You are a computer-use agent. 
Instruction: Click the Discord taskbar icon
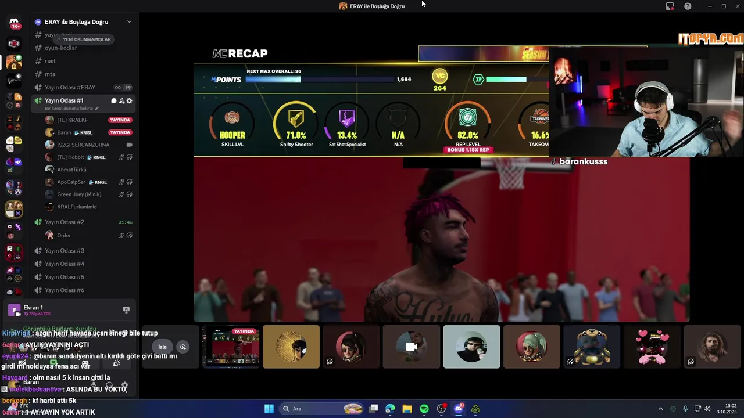point(459,409)
